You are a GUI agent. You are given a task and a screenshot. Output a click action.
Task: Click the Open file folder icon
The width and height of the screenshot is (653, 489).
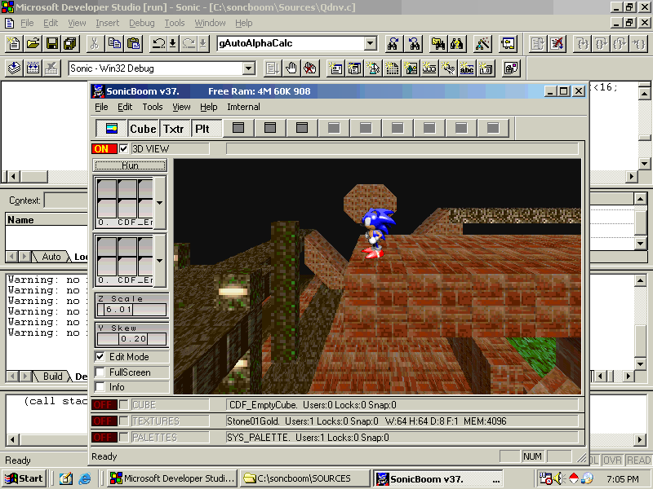click(33, 44)
